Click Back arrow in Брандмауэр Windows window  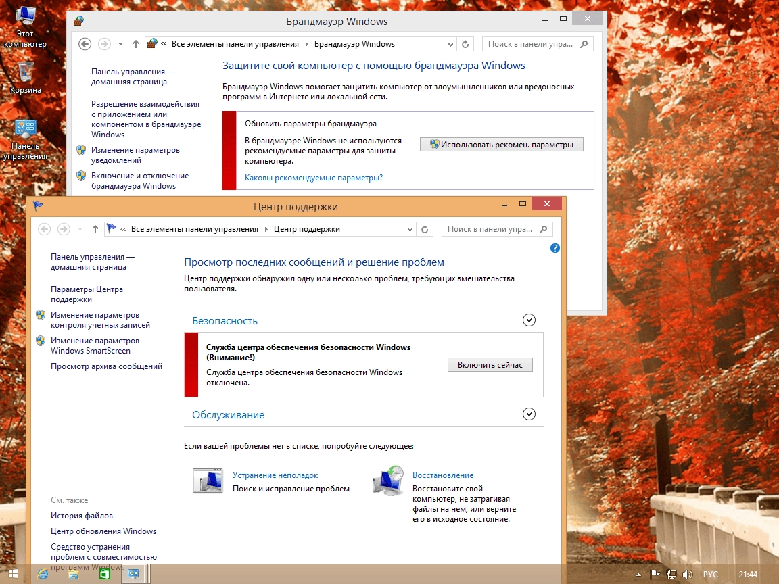(x=85, y=44)
